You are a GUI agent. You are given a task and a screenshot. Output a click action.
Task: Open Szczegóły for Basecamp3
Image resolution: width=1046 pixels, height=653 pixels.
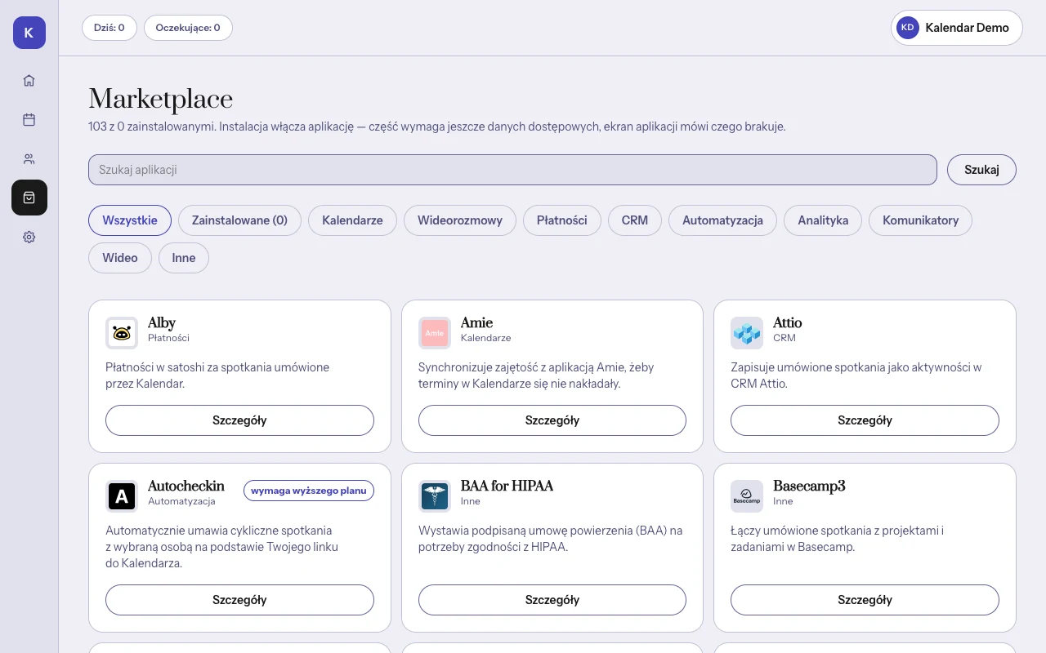click(x=865, y=600)
